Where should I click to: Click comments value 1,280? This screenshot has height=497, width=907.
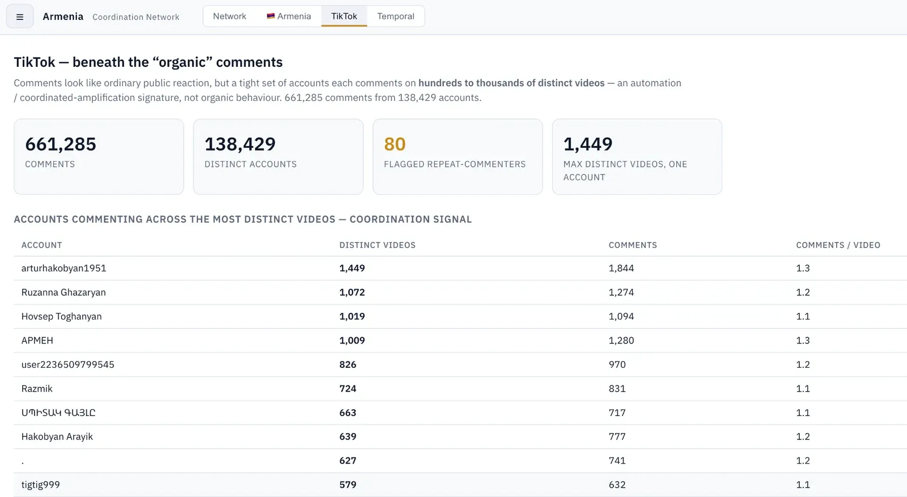(x=621, y=341)
